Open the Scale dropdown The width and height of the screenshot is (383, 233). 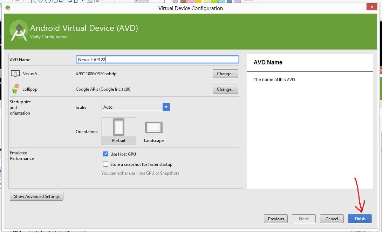136,107
